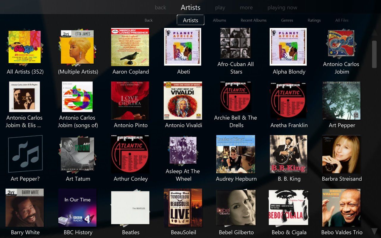This screenshot has height=238, width=381.
Task: Click the 'B. B. King' label
Action: pyautogui.click(x=289, y=179)
